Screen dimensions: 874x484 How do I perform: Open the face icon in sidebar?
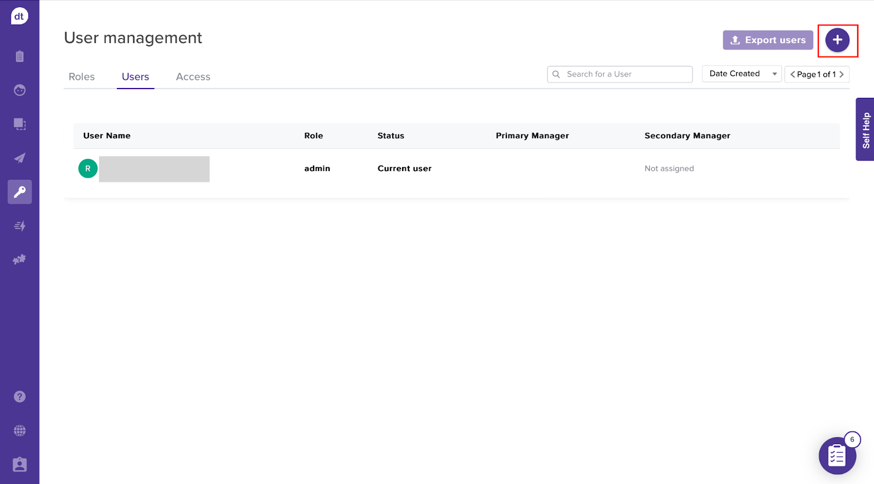coord(20,90)
